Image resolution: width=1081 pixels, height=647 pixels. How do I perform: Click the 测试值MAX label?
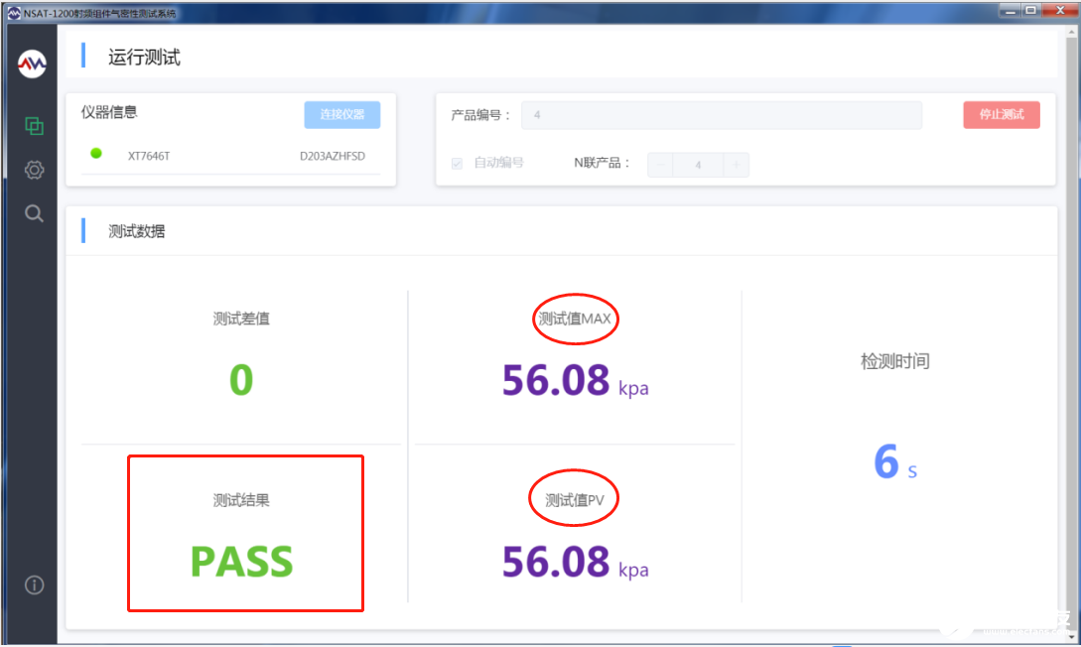click(574, 319)
